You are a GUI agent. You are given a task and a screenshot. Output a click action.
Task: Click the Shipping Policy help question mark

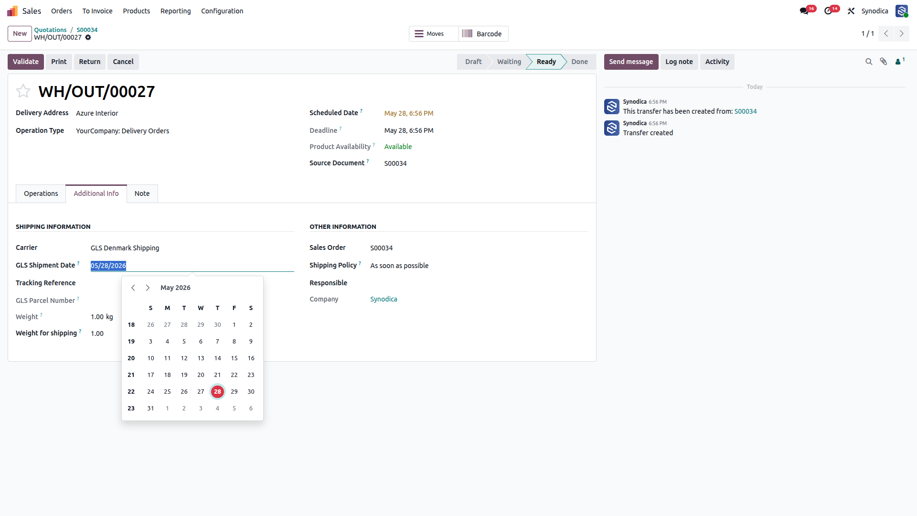click(x=360, y=263)
